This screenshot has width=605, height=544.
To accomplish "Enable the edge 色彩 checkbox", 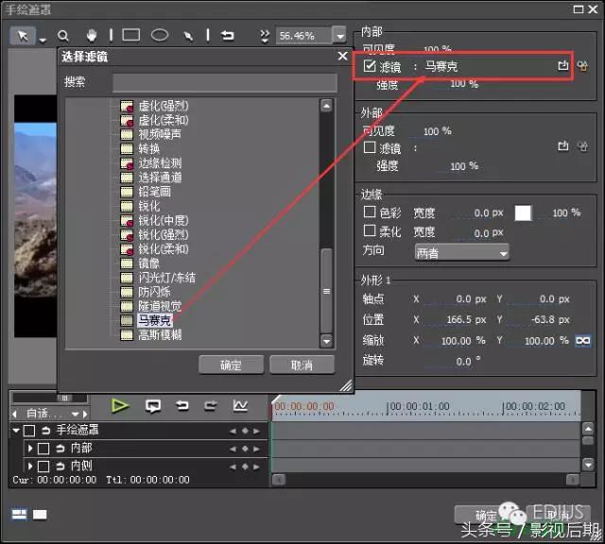I will pyautogui.click(x=370, y=212).
